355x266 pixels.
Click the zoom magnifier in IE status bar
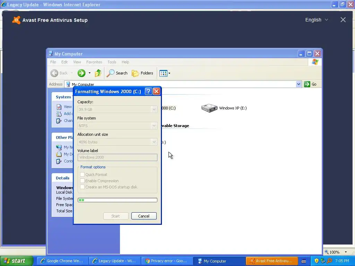(327, 252)
